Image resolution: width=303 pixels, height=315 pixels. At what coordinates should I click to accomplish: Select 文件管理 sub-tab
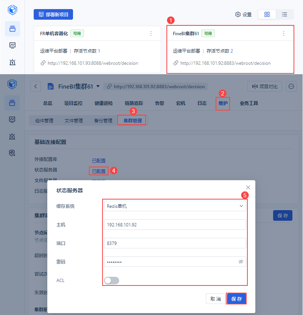(x=74, y=120)
